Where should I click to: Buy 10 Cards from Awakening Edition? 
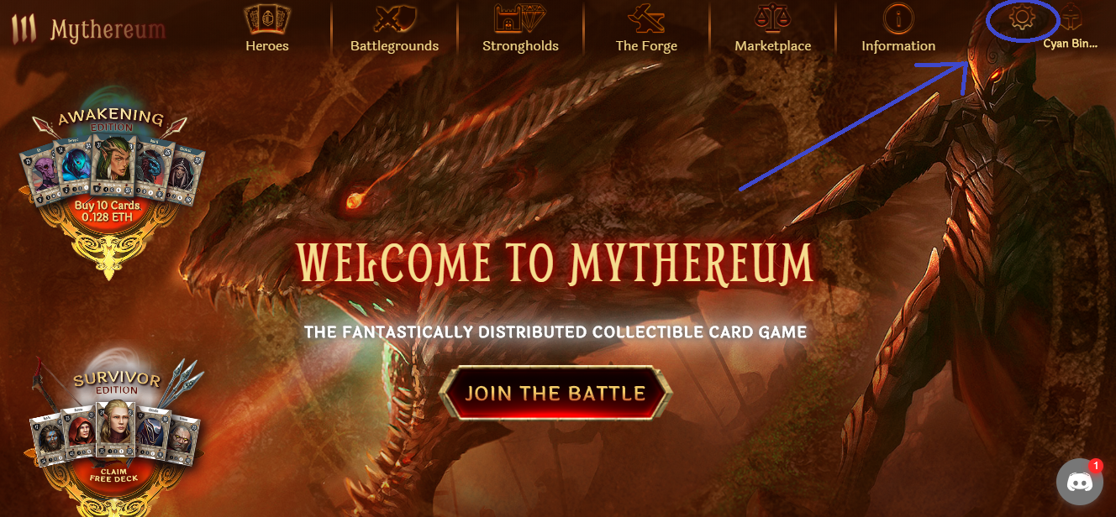click(108, 211)
